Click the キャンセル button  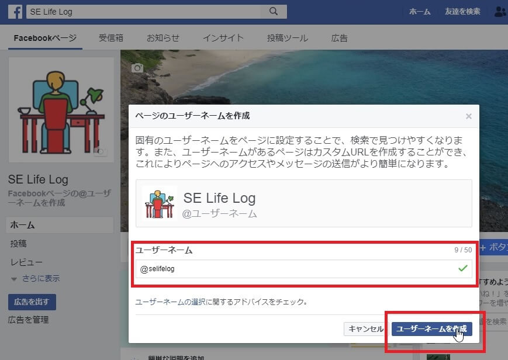click(x=365, y=329)
